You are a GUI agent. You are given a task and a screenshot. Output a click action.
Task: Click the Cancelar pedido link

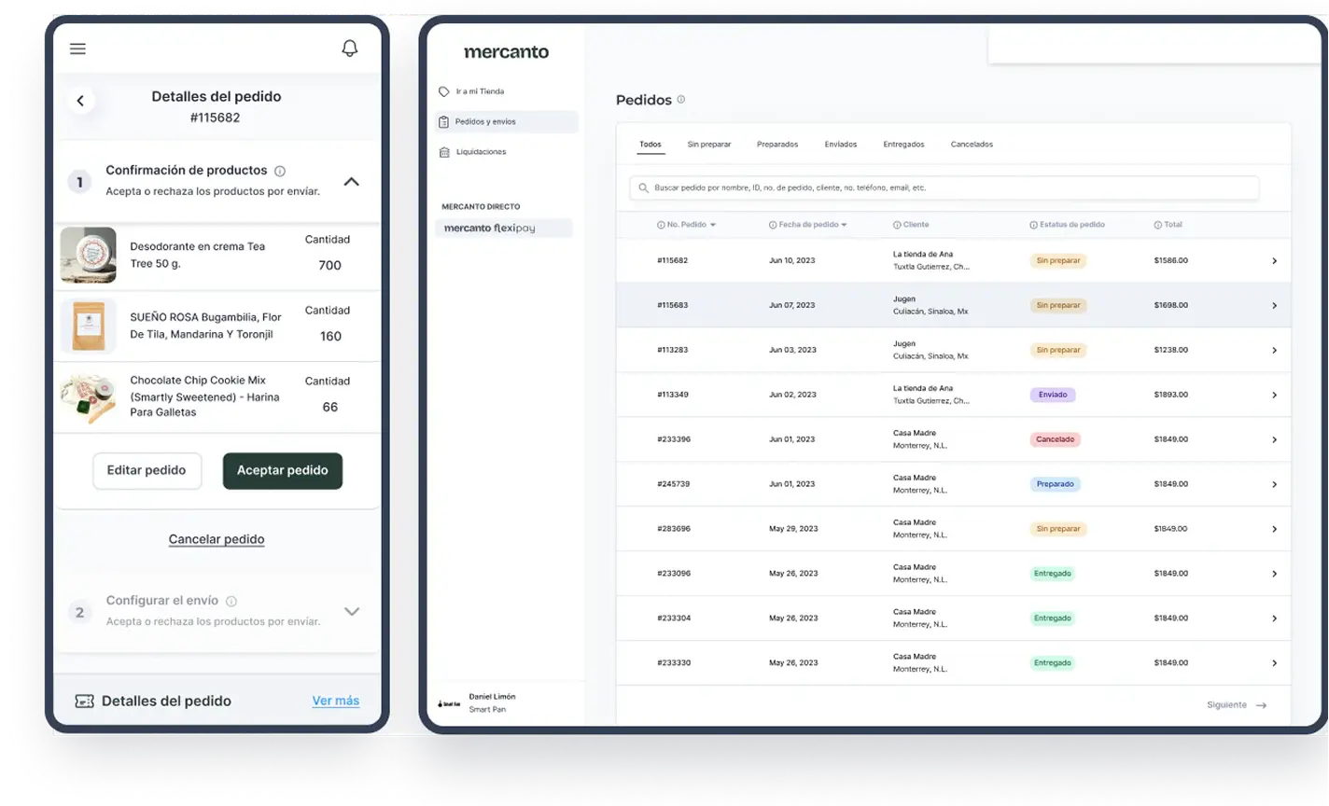pos(217,539)
